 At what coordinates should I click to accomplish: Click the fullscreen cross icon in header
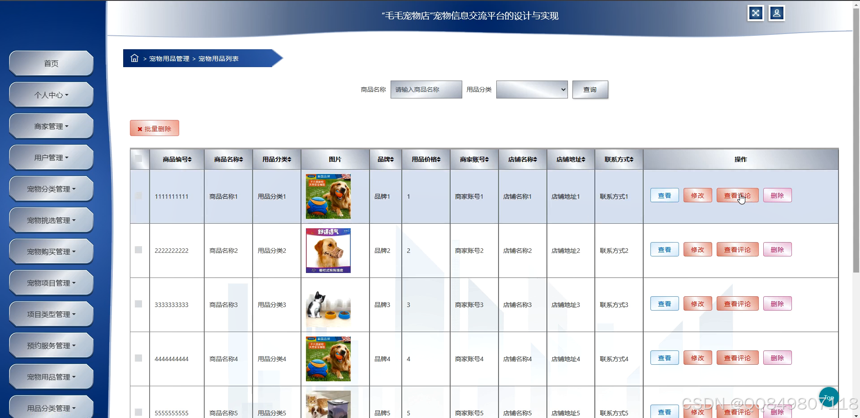tap(756, 13)
